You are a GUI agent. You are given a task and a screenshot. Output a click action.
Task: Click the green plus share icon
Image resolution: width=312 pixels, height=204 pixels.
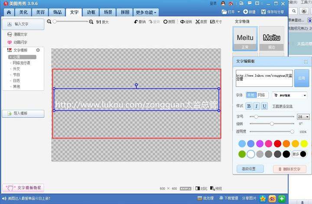click(x=282, y=198)
